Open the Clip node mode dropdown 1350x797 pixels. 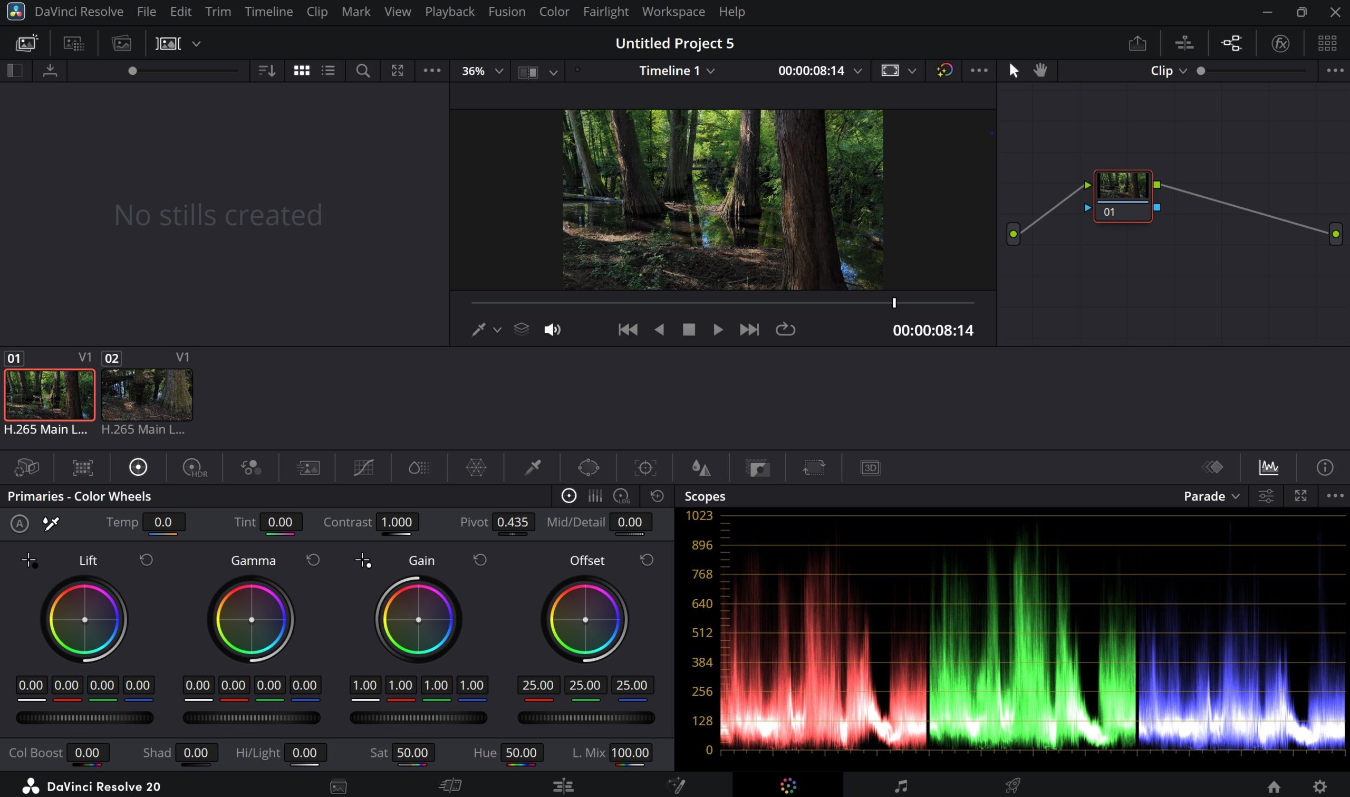1169,71
